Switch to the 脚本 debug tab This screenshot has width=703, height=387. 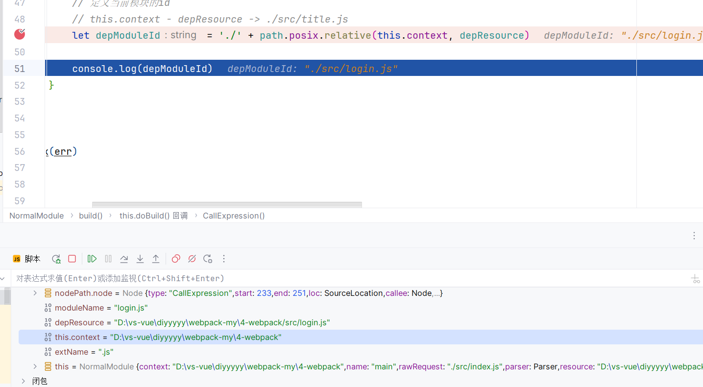(x=27, y=259)
